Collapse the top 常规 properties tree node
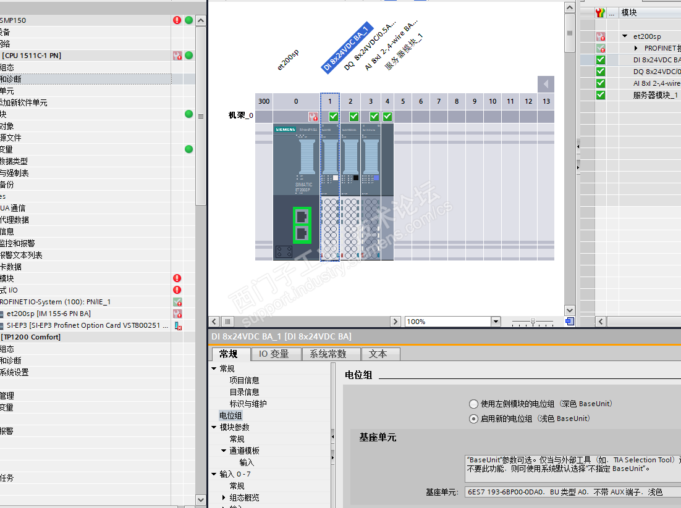681x508 pixels. (214, 369)
